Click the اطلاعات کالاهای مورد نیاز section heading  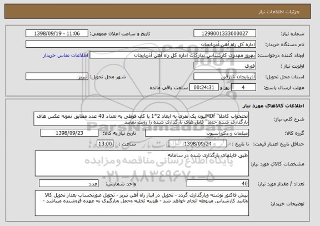[273, 106]
